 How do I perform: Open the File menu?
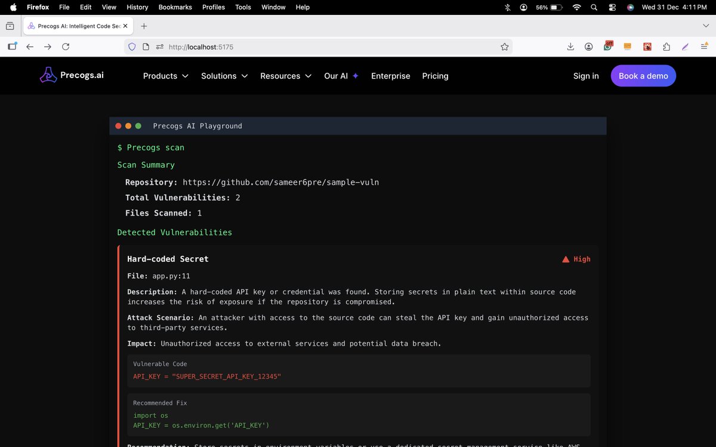64,7
